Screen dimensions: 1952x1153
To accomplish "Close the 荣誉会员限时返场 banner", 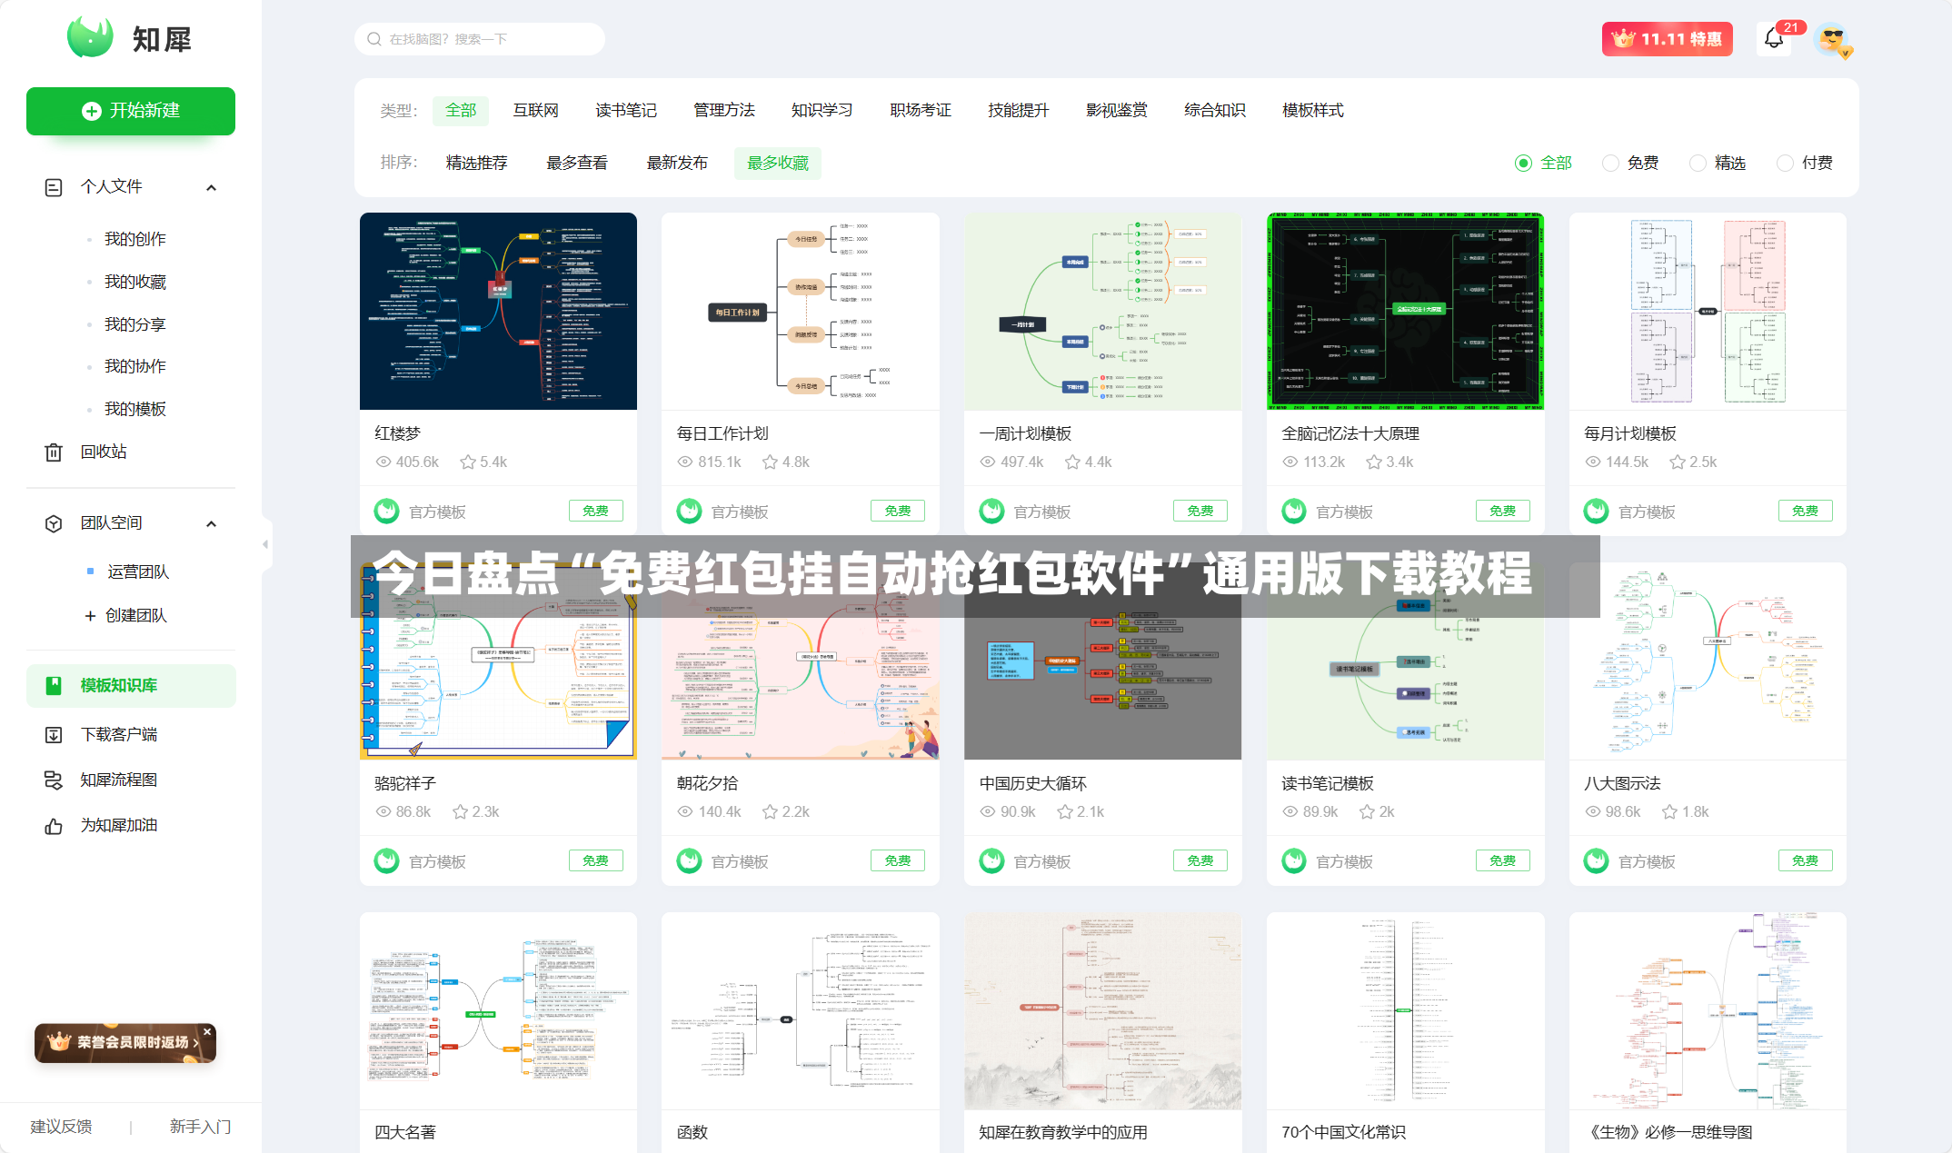I will coord(207,1031).
